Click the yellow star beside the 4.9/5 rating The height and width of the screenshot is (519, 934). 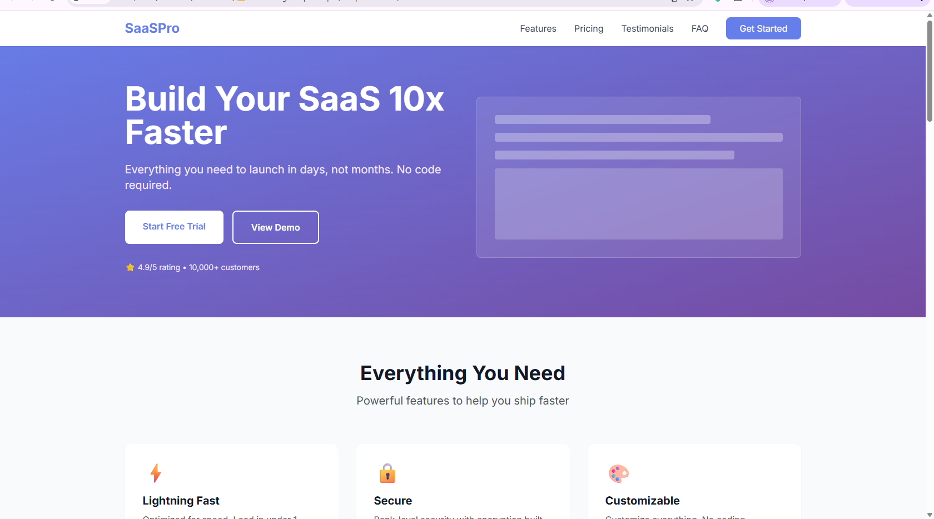click(x=130, y=267)
